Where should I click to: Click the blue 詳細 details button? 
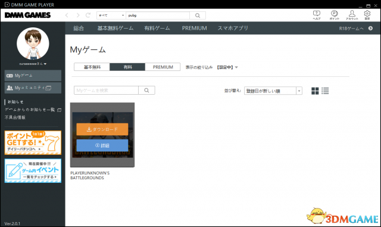102,145
